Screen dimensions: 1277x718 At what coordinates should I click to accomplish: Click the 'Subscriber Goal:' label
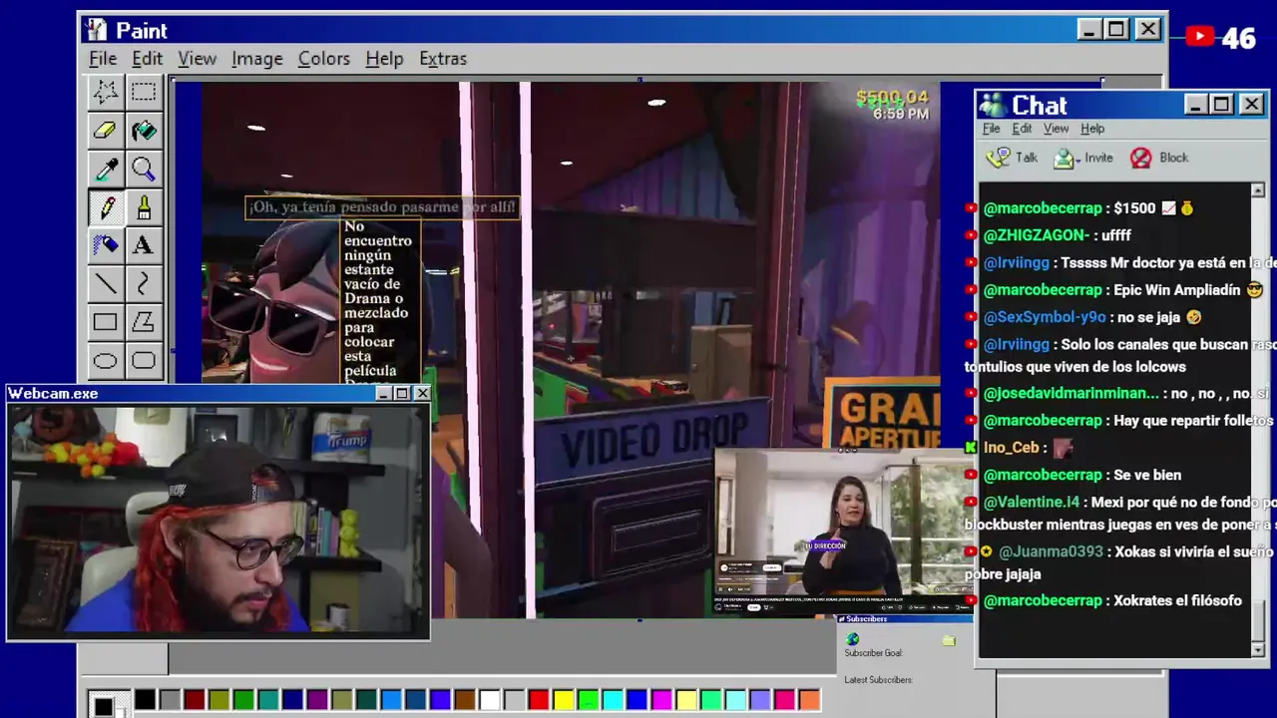coord(873,653)
